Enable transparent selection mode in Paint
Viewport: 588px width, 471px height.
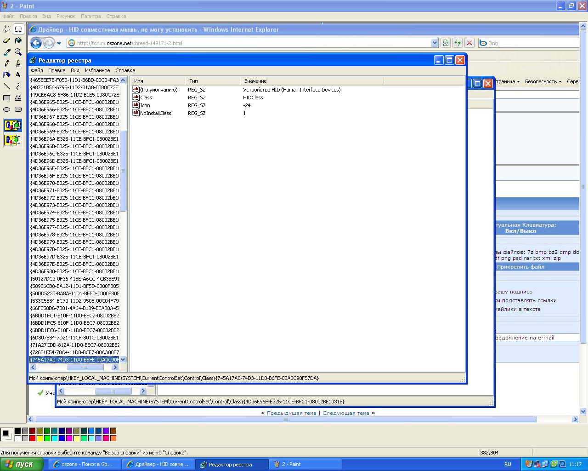(x=12, y=139)
